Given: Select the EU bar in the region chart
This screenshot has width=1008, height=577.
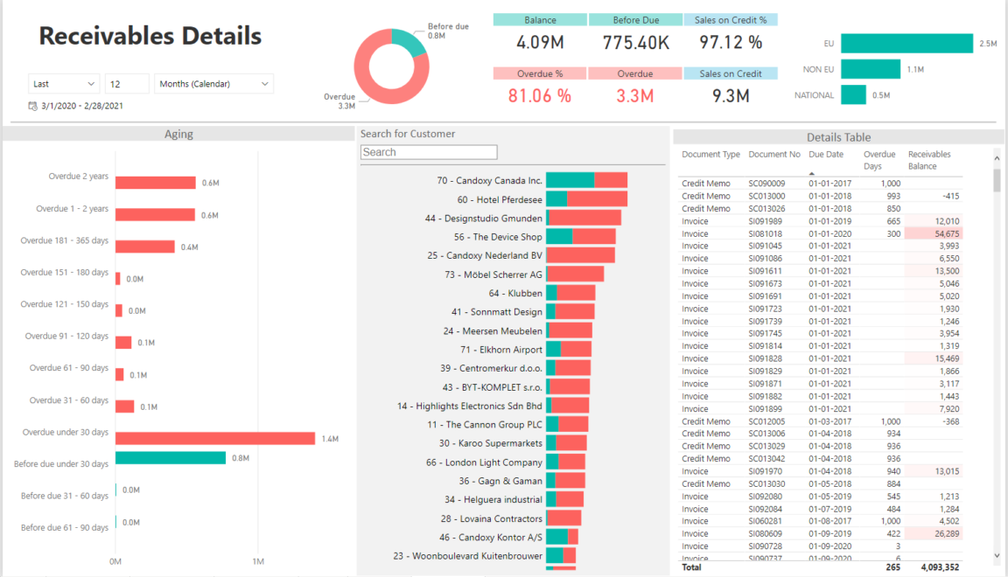Looking at the screenshot, I should pyautogui.click(x=906, y=42).
